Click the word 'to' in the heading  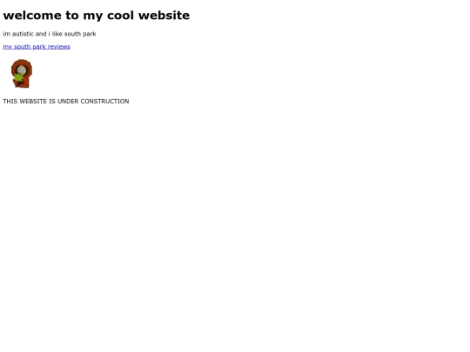[72, 16]
